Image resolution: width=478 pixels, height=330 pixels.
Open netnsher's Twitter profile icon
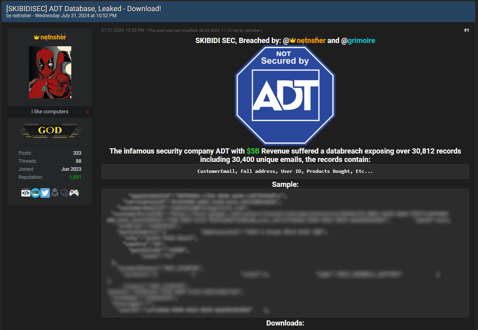(45, 193)
